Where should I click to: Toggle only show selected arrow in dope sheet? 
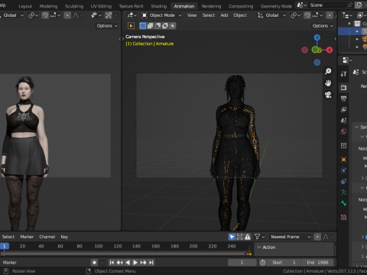click(x=232, y=237)
